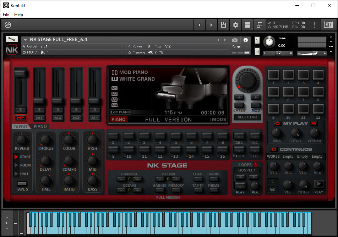Select preset button 1
Screen dimensions: 338x237
(113, 136)
